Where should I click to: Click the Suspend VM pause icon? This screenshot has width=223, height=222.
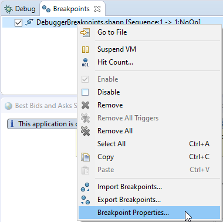tap(85, 49)
